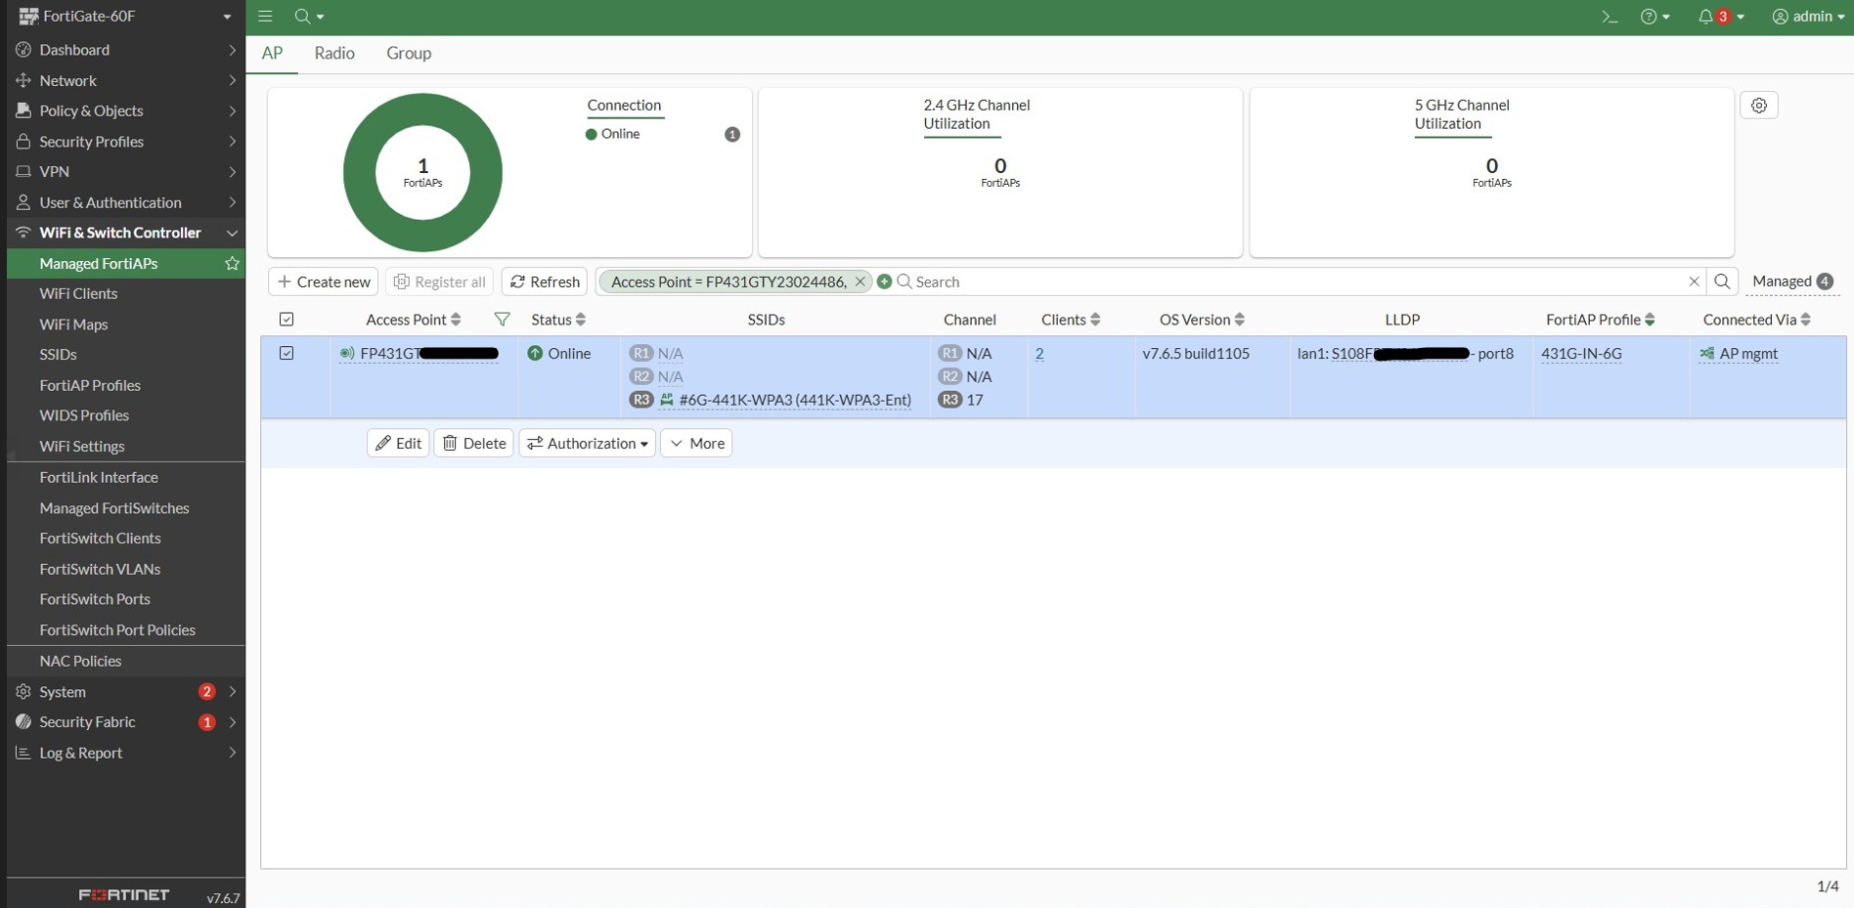Toggle the select-all checkbox in the table header
The image size is (1854, 908).
[287, 320]
